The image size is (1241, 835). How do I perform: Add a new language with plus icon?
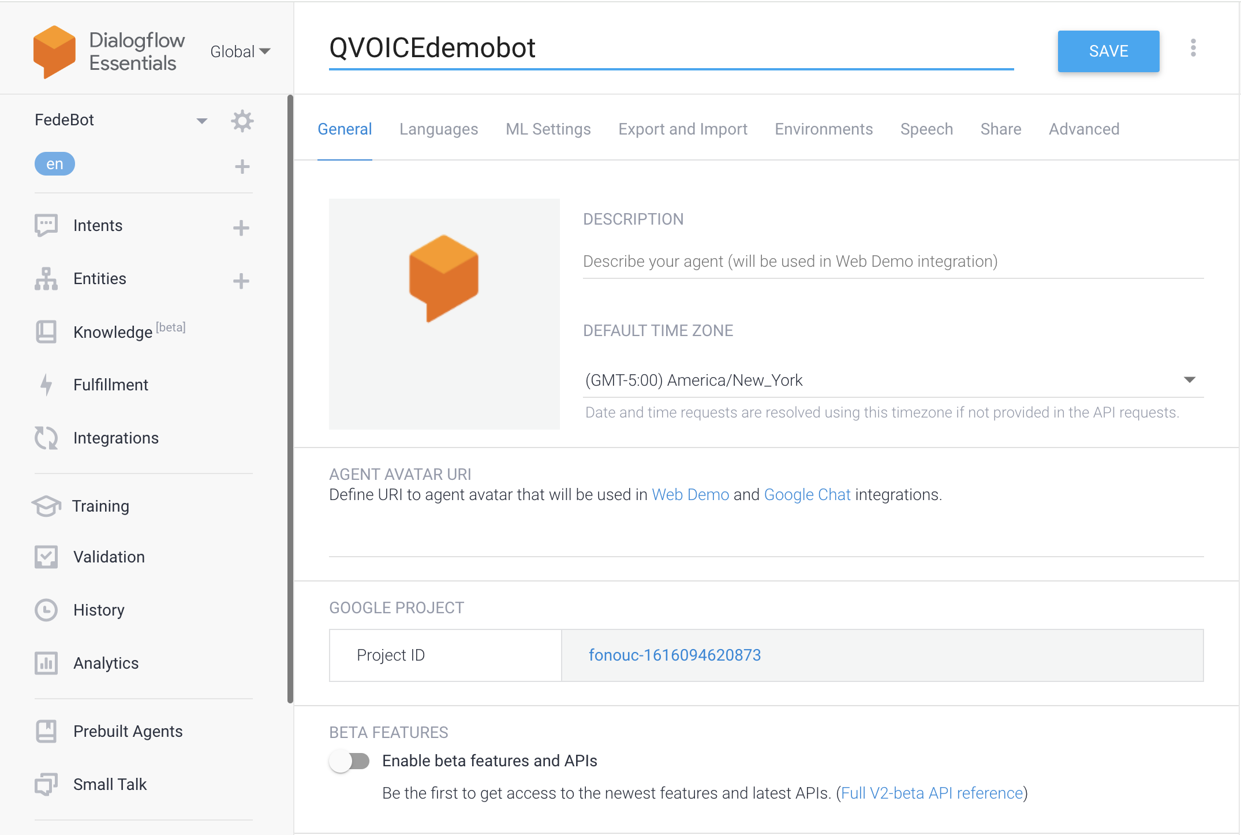[242, 167]
